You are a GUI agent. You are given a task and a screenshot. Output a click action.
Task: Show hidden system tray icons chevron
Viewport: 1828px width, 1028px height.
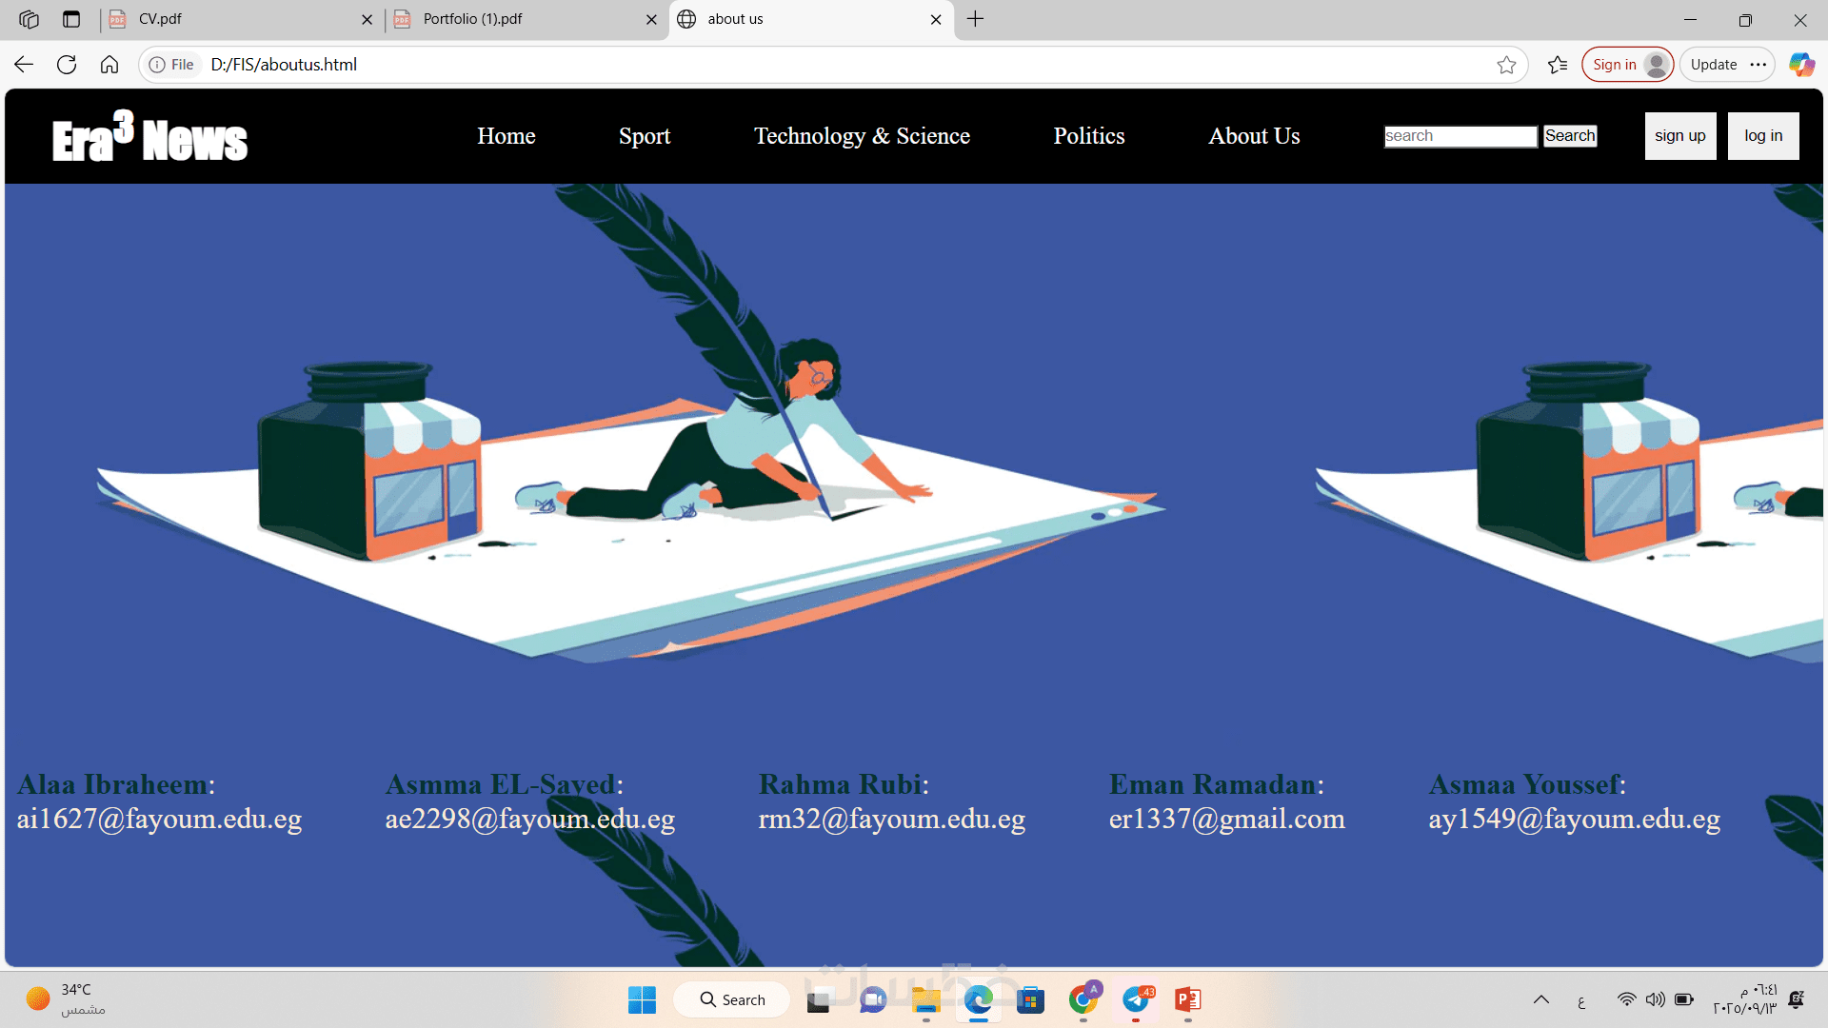pyautogui.click(x=1540, y=999)
